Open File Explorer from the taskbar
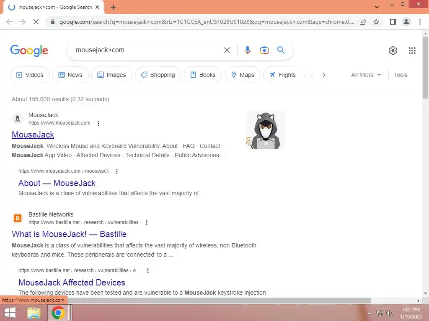This screenshot has height=321, width=429. pyautogui.click(x=34, y=313)
